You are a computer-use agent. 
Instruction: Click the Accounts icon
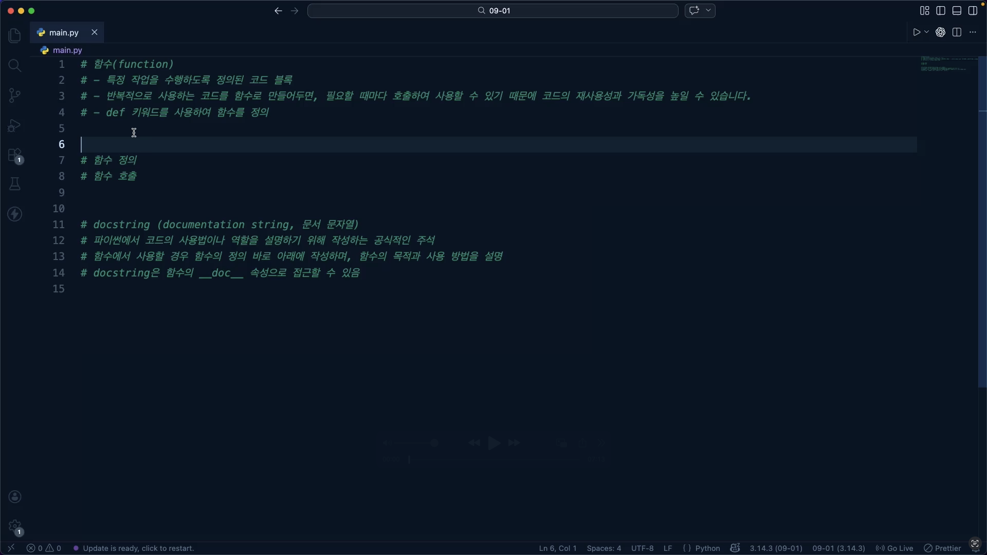(15, 496)
